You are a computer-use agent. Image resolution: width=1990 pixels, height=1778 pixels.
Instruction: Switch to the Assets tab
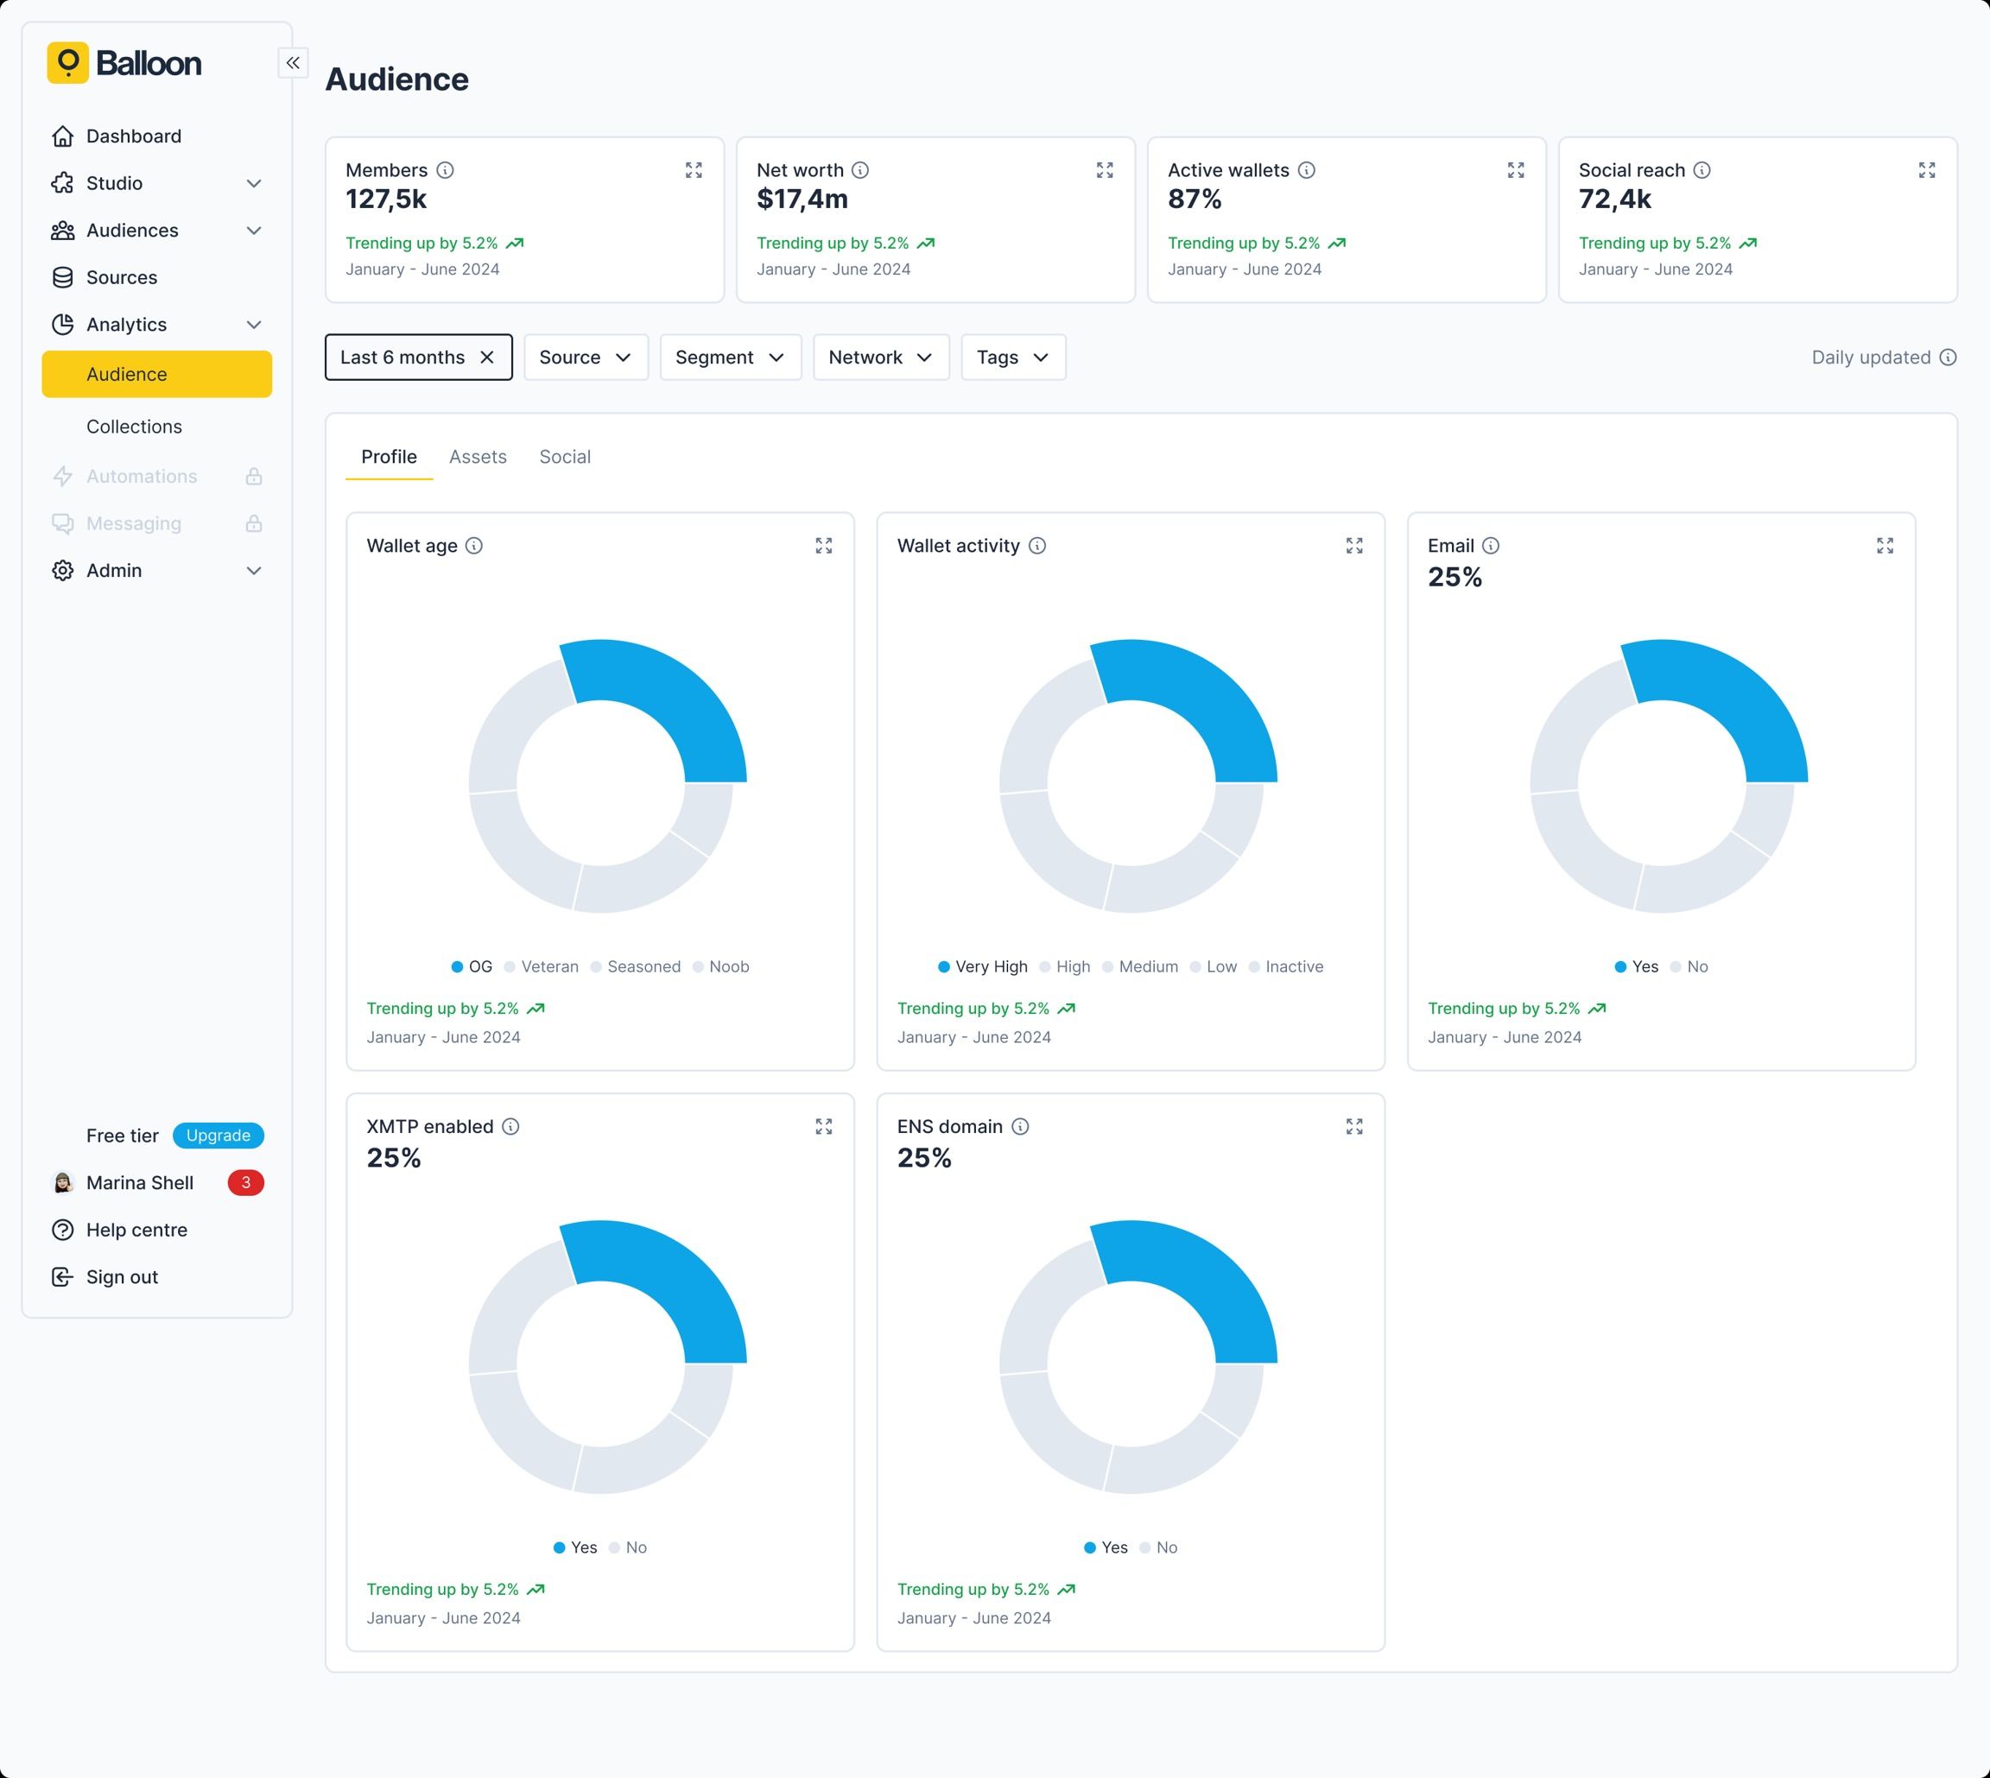coord(478,457)
